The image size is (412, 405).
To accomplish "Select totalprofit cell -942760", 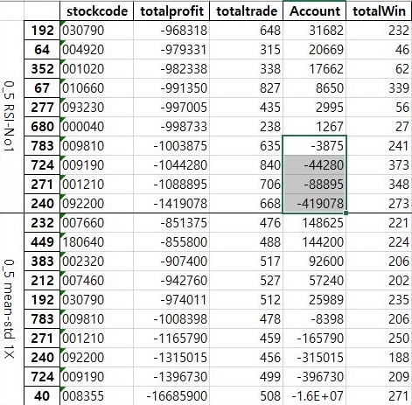I will tap(171, 281).
